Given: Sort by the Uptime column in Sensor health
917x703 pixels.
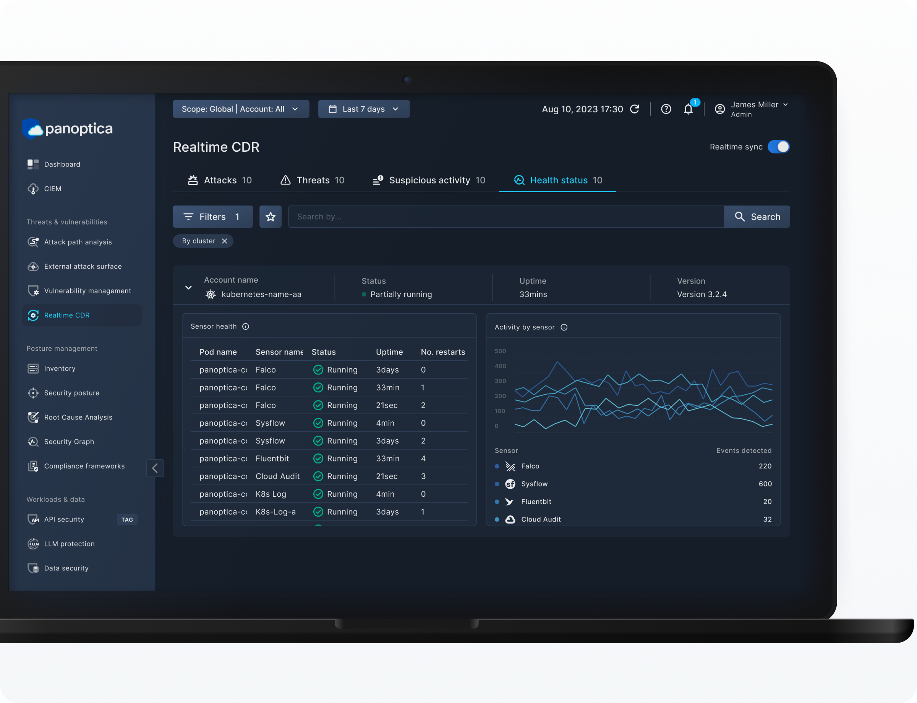Looking at the screenshot, I should pos(389,352).
